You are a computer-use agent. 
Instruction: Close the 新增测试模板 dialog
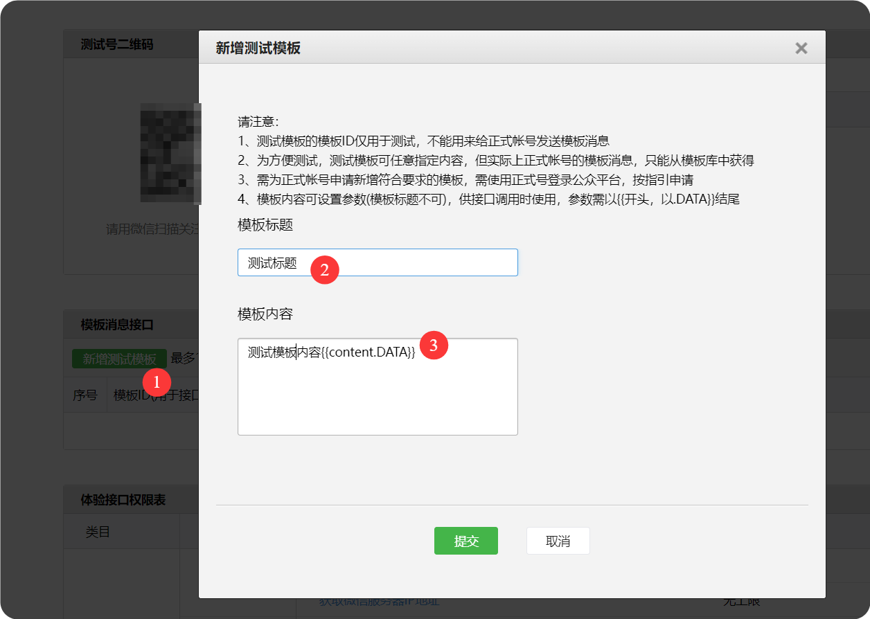(x=801, y=48)
